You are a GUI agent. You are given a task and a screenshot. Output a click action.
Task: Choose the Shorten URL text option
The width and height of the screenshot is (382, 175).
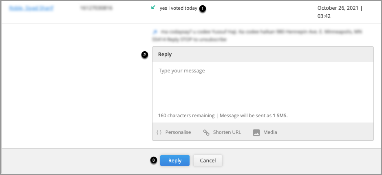[227, 132]
